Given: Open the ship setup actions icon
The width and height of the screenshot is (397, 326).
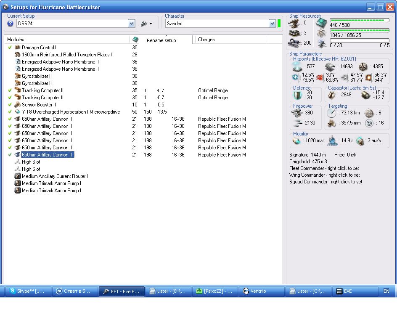Looking at the screenshot, I should (144, 24).
